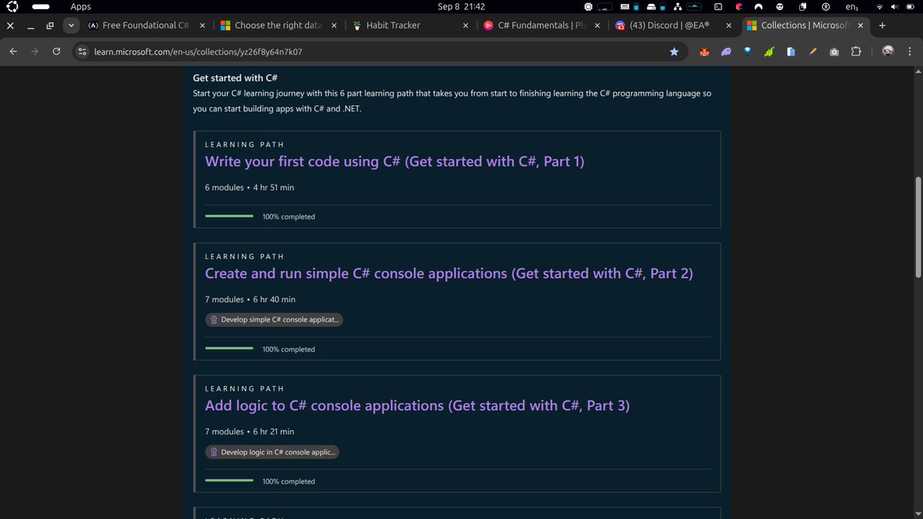Click the network monitor icon in top bar
This screenshot has height=519, width=923.
pyautogui.click(x=677, y=7)
